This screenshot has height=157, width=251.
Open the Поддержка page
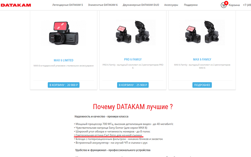[191, 5]
